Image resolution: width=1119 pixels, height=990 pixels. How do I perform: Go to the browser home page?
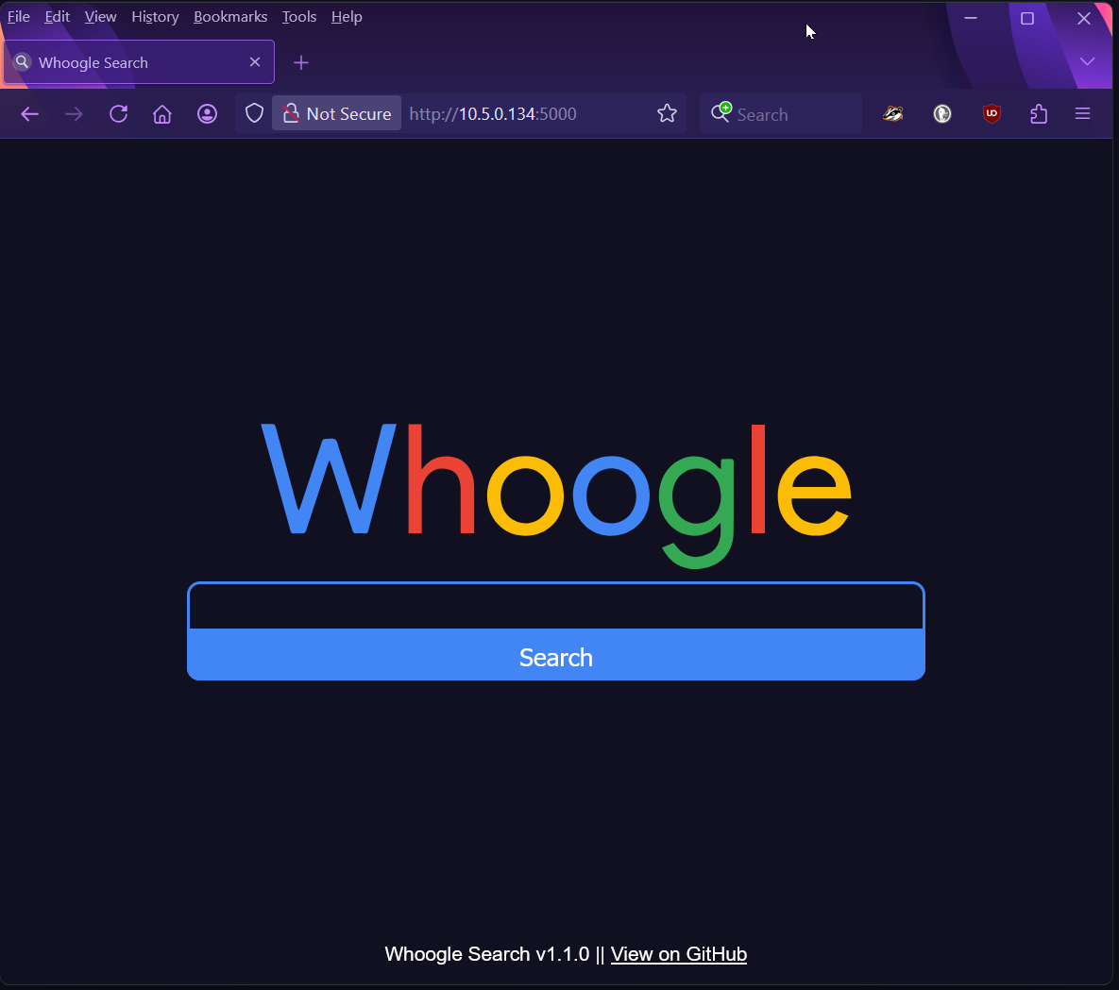(162, 114)
